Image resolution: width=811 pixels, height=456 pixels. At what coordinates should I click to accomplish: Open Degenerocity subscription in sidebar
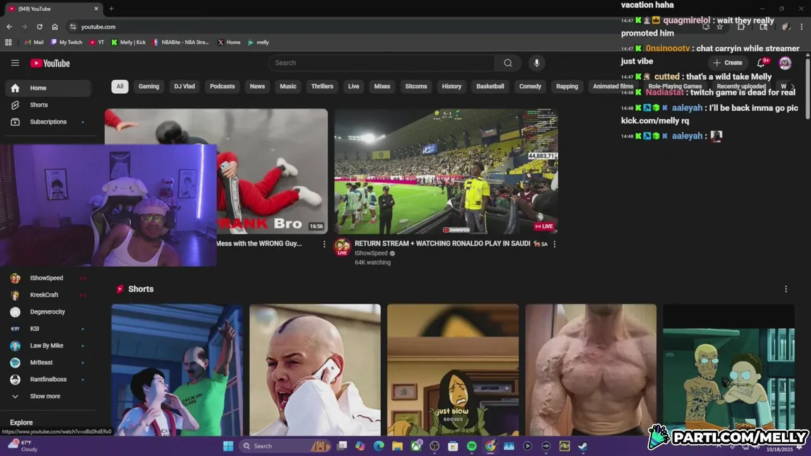coord(48,312)
